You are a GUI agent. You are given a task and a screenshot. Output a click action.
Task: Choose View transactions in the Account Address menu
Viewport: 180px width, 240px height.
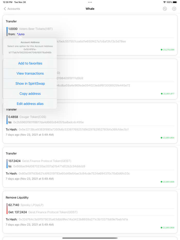[x=30, y=73]
